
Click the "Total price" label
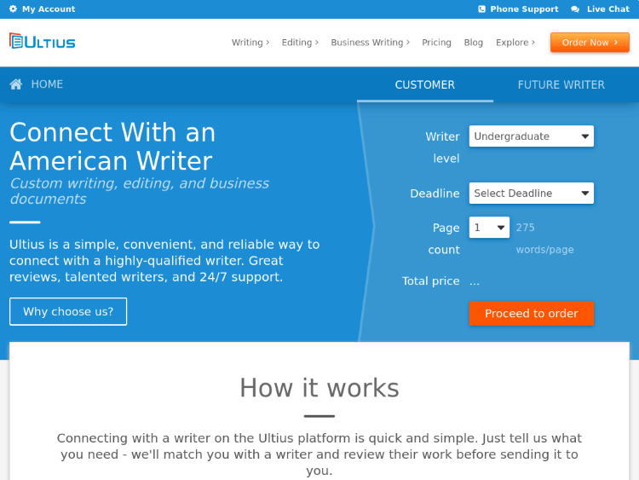pyautogui.click(x=430, y=281)
